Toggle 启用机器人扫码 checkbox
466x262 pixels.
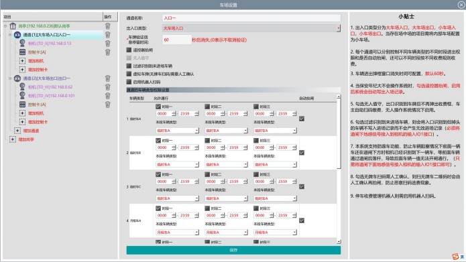[129, 82]
